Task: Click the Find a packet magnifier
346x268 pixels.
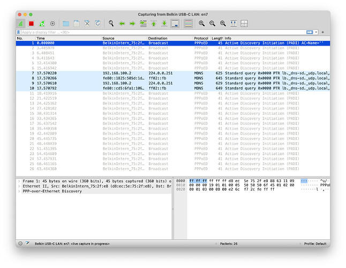Action: 111,24
